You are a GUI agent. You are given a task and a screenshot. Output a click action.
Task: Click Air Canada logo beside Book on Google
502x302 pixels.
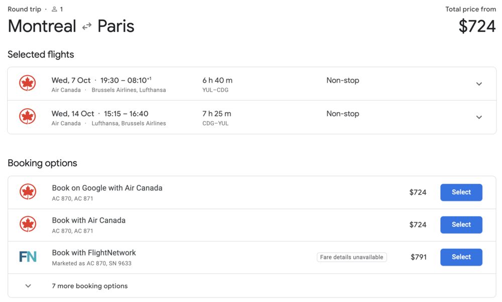[28, 192]
